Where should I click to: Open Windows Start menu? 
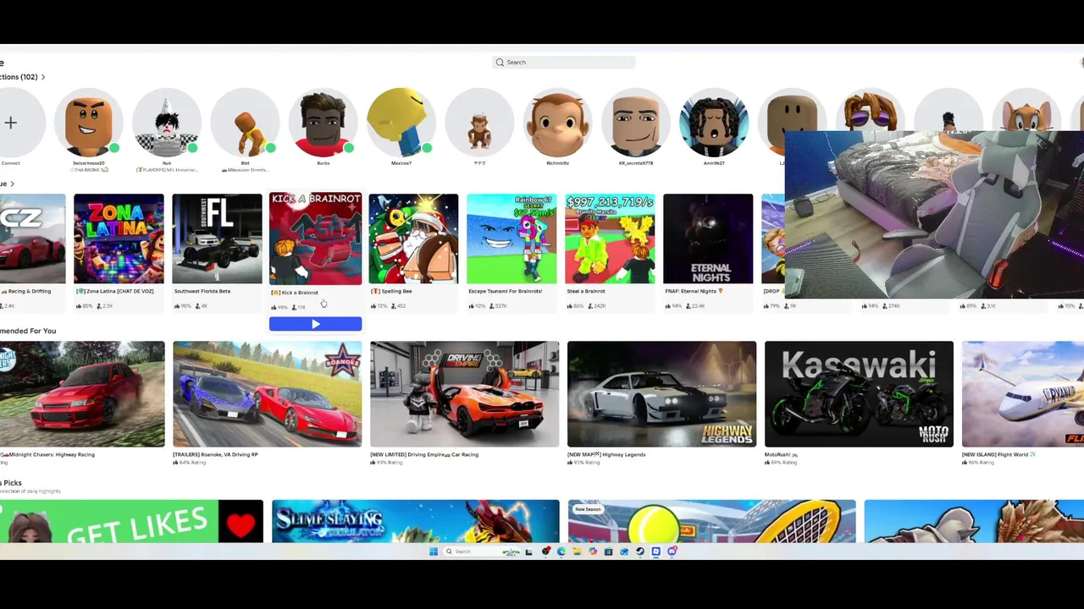tap(434, 551)
